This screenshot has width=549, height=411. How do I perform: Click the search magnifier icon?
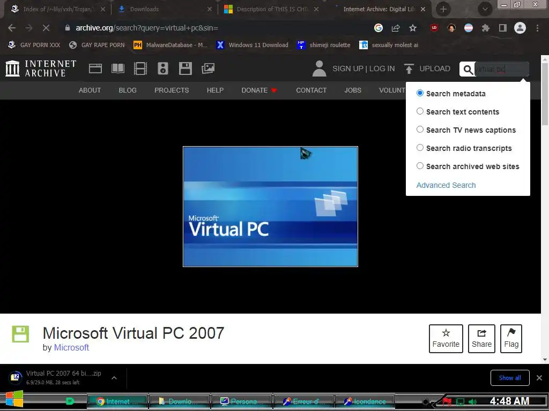tap(468, 70)
